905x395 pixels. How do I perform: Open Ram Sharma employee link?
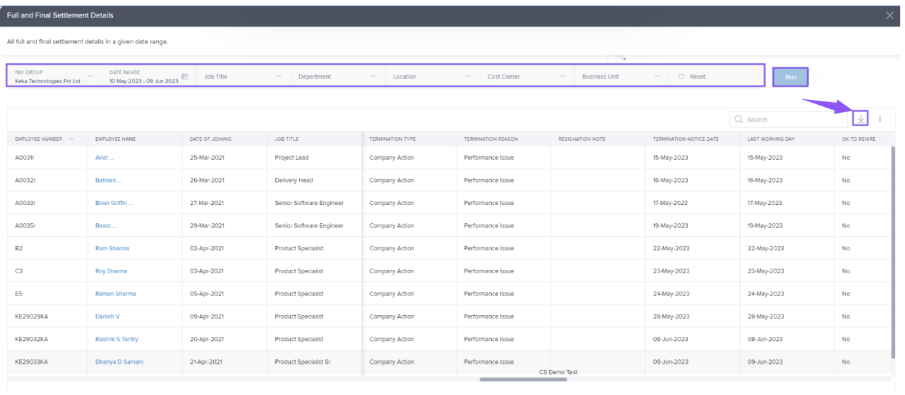(112, 248)
